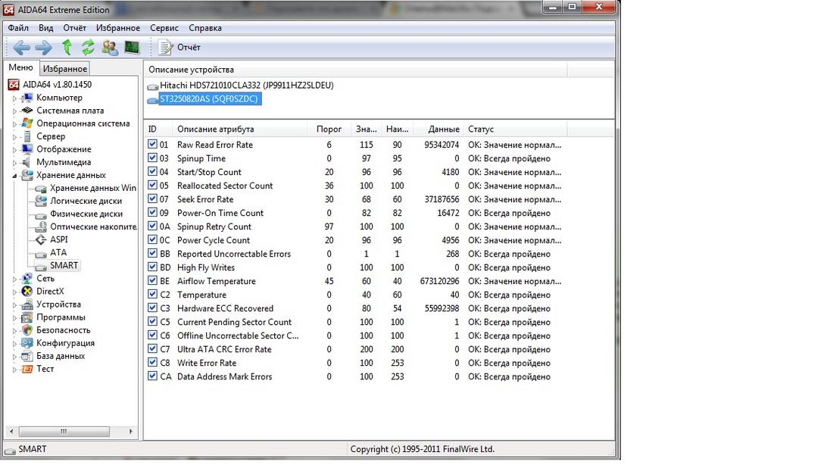Image resolution: width=827 pixels, height=465 pixels.
Task: Expand the Операционная система node
Action: pyautogui.click(x=15, y=124)
